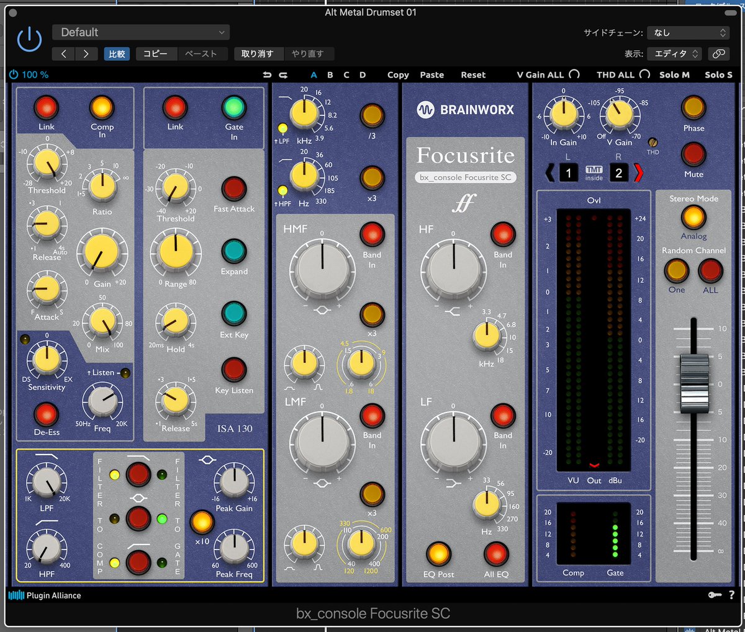Toggle compressor Link red button

pyautogui.click(x=47, y=107)
